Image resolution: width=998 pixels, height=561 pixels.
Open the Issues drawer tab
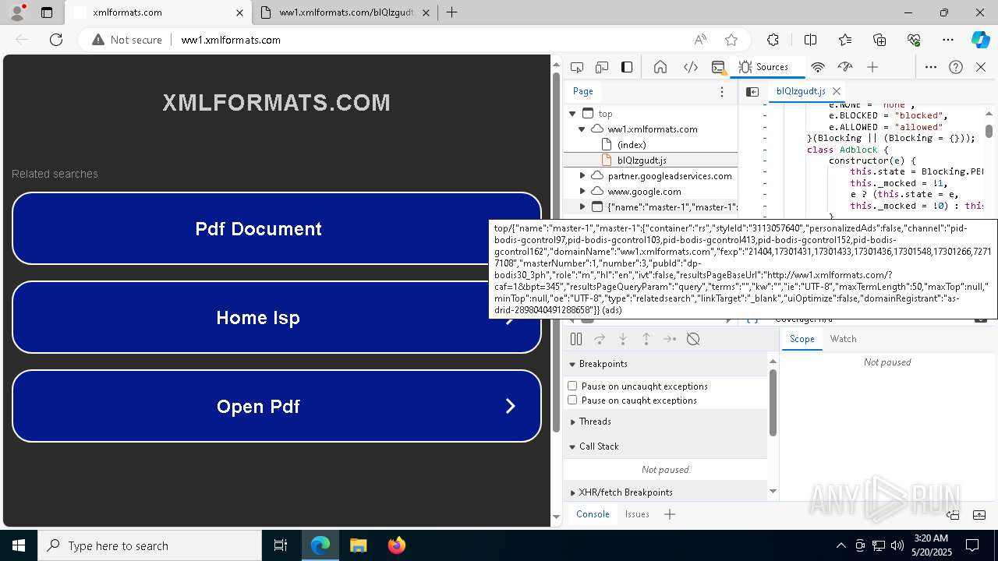pyautogui.click(x=637, y=514)
